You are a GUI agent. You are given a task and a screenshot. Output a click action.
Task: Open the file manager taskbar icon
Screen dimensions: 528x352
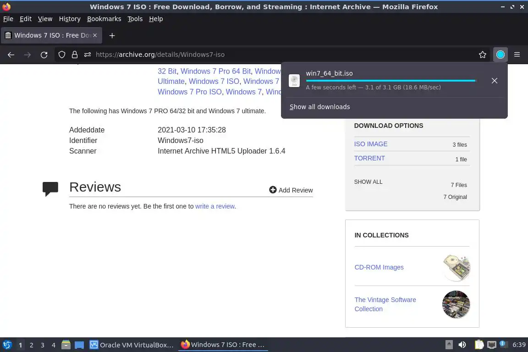66,345
